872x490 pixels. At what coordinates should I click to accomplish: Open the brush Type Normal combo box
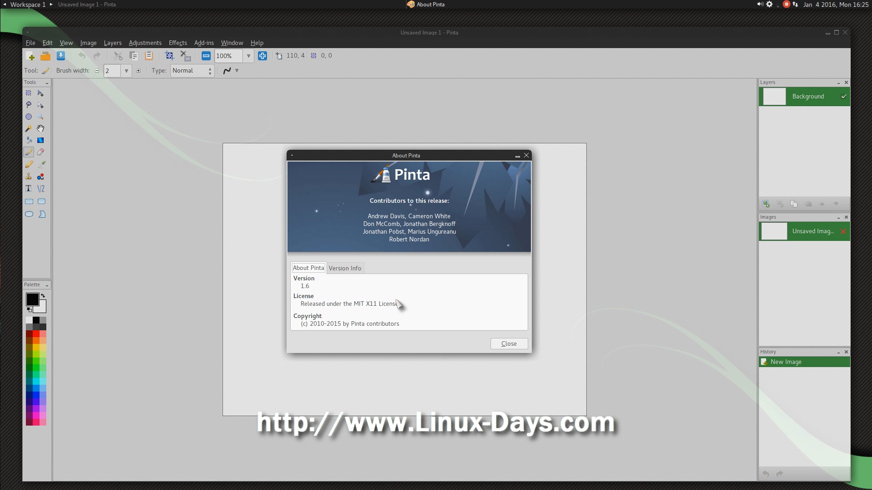click(x=192, y=71)
